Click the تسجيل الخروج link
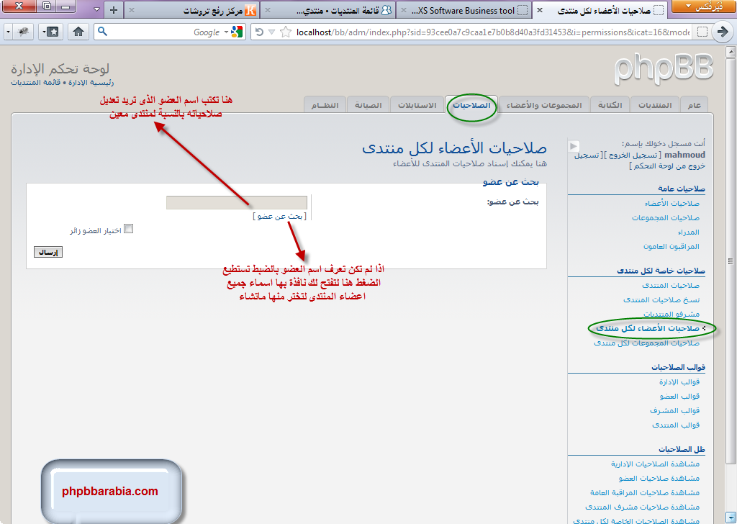The height and width of the screenshot is (524, 737). pos(633,155)
